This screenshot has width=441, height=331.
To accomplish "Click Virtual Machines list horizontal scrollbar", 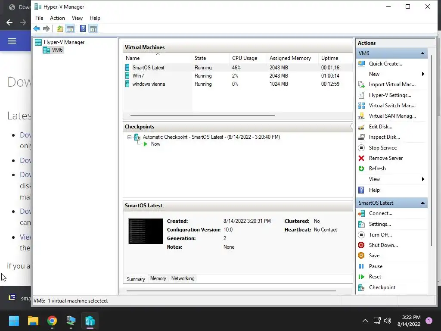I will (202, 116).
